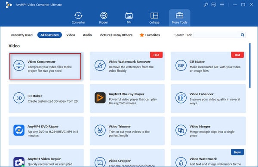Show Picture/Data/Others tools
The height and width of the screenshot is (167, 258).
116,35
